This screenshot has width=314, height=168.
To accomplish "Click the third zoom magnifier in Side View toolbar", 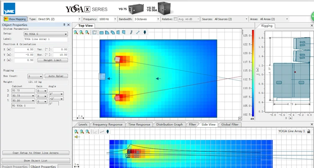I will pos(88,132).
